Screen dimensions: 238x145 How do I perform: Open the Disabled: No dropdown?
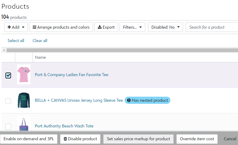pyautogui.click(x=165, y=27)
